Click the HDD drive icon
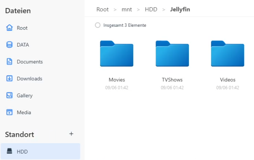 tap(10, 151)
